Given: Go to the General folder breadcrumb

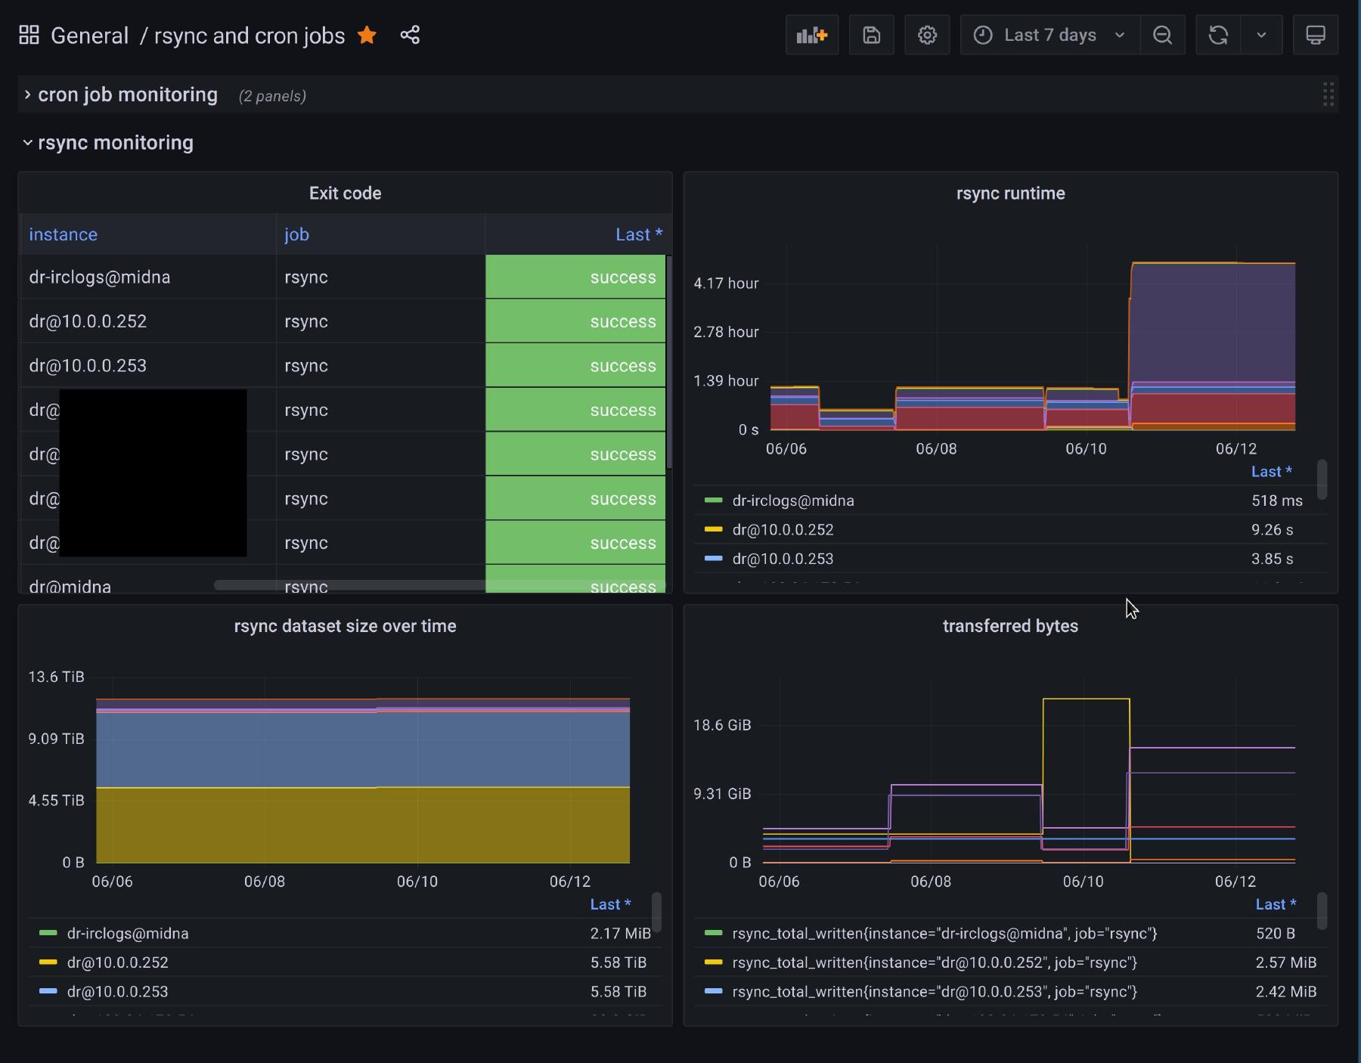Looking at the screenshot, I should point(89,36).
